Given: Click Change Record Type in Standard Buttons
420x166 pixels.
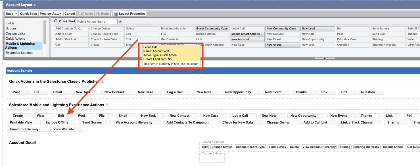Looking at the screenshot, I should [250, 147].
